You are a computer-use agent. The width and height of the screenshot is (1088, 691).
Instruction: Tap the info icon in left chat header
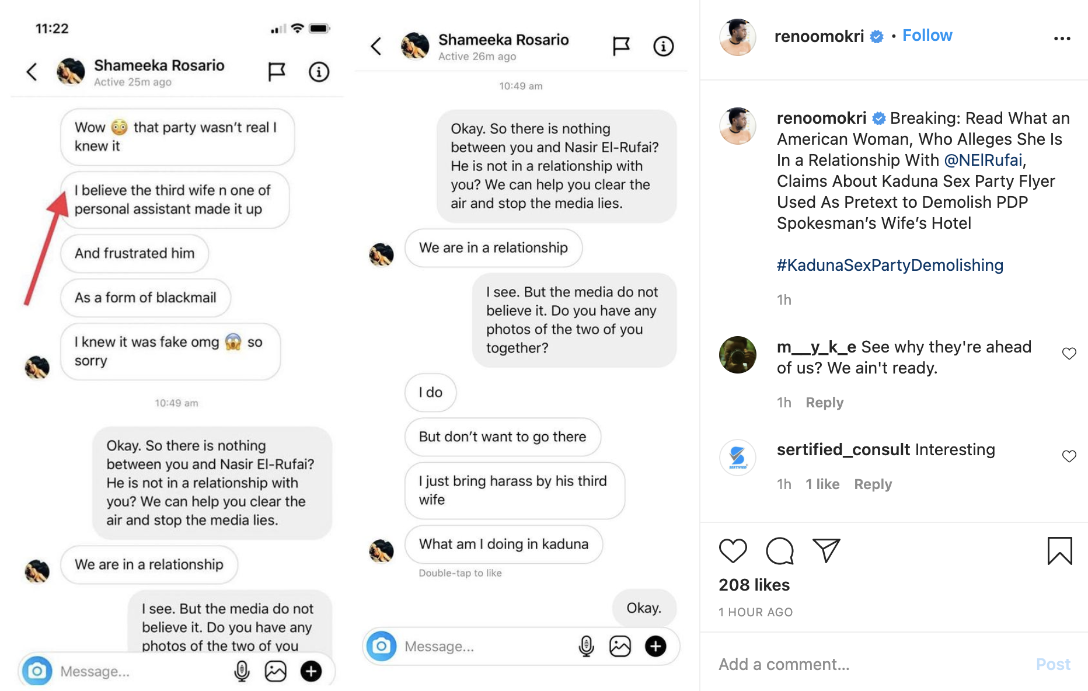(319, 72)
